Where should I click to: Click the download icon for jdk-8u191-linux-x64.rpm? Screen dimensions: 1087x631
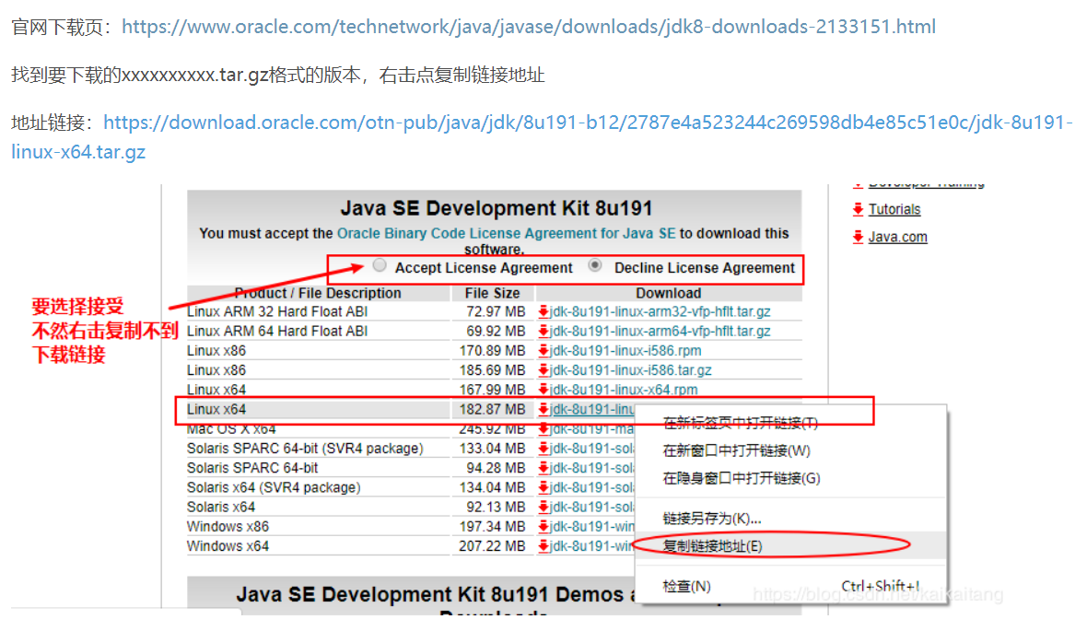pyautogui.click(x=543, y=389)
